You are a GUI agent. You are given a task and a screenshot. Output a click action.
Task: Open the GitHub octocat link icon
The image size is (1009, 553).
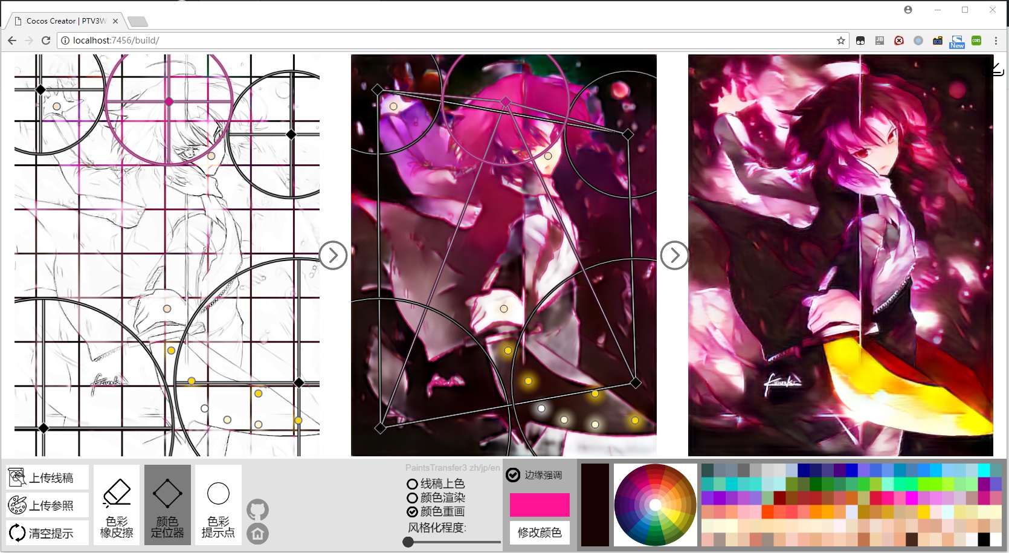pos(258,510)
